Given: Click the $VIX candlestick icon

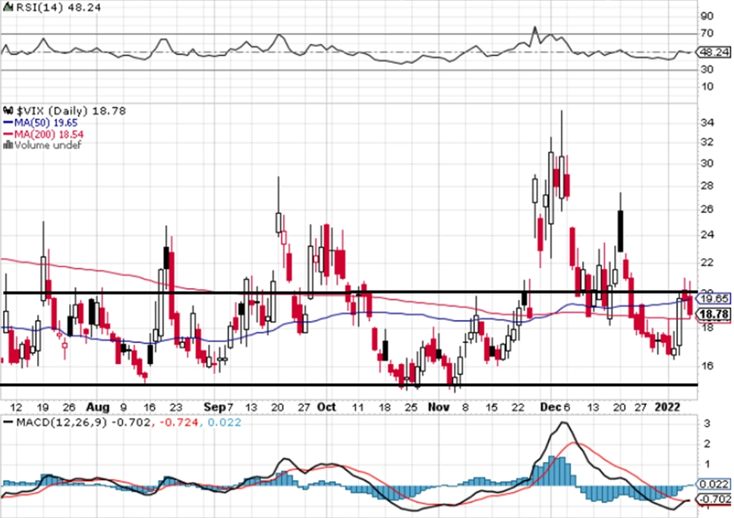Looking at the screenshot, I should pyautogui.click(x=8, y=111).
